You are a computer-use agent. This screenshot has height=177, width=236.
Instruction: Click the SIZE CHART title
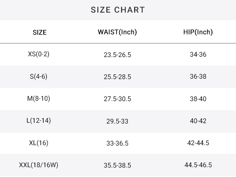pos(118,10)
